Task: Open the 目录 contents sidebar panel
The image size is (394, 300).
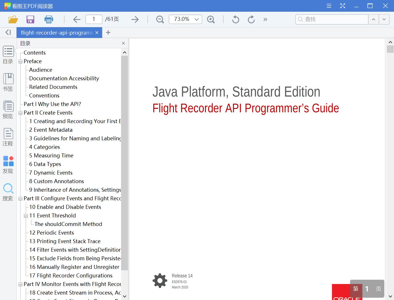Action: (8, 55)
